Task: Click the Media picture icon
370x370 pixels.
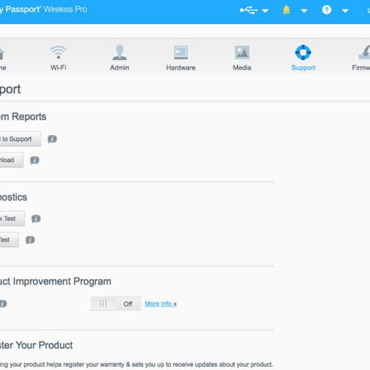Action: 242,52
